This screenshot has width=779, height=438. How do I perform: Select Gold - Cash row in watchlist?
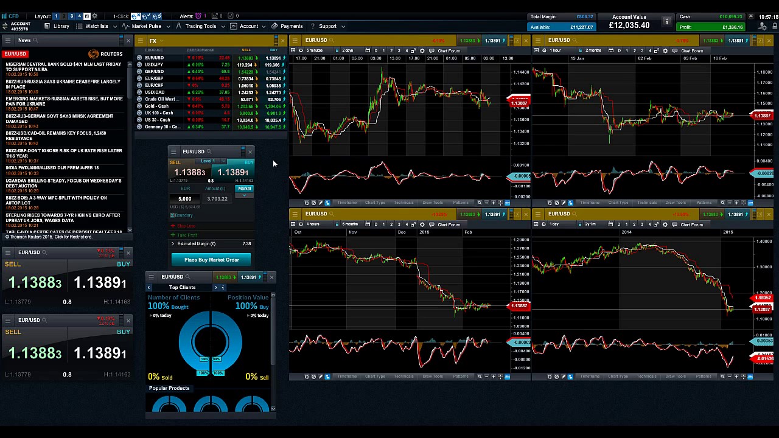(x=210, y=106)
